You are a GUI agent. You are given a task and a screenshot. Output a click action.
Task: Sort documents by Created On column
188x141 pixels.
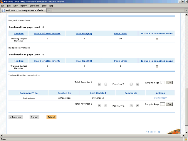point(64,93)
